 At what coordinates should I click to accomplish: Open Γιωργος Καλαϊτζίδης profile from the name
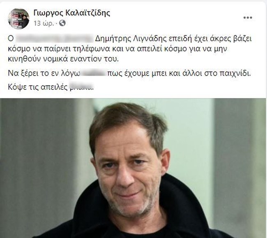(72, 13)
